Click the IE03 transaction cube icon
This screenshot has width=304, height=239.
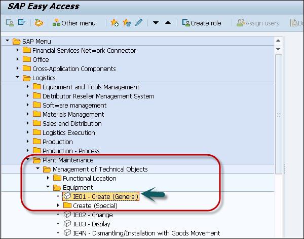67,223
